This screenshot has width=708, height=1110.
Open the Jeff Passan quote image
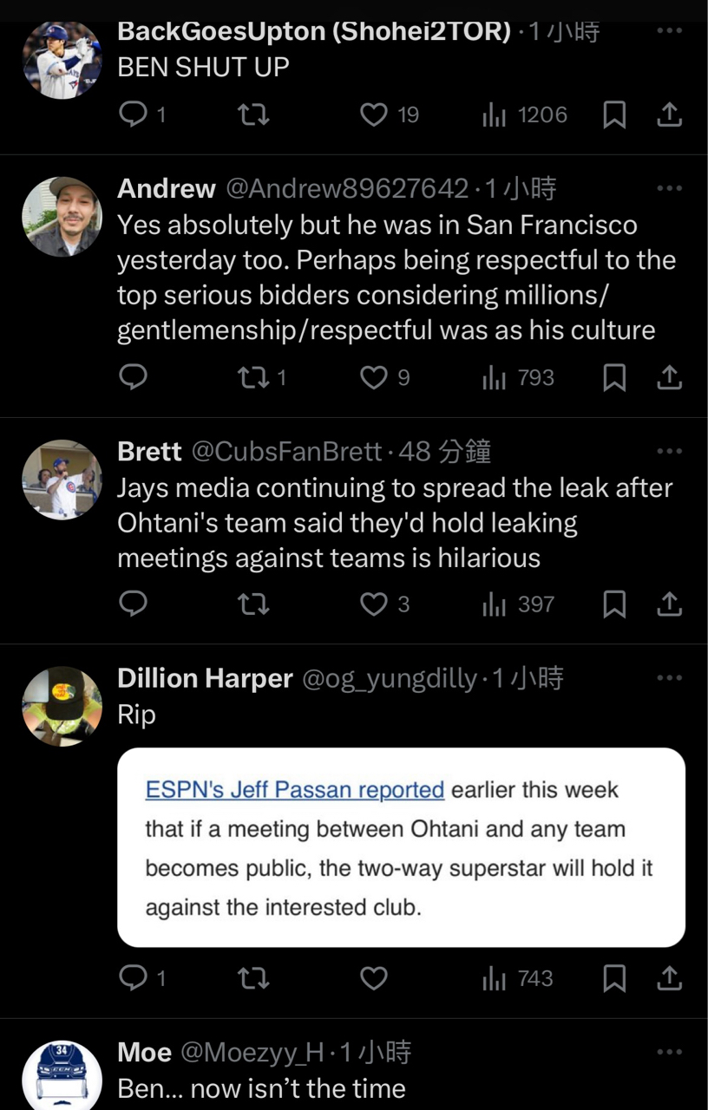(x=401, y=847)
